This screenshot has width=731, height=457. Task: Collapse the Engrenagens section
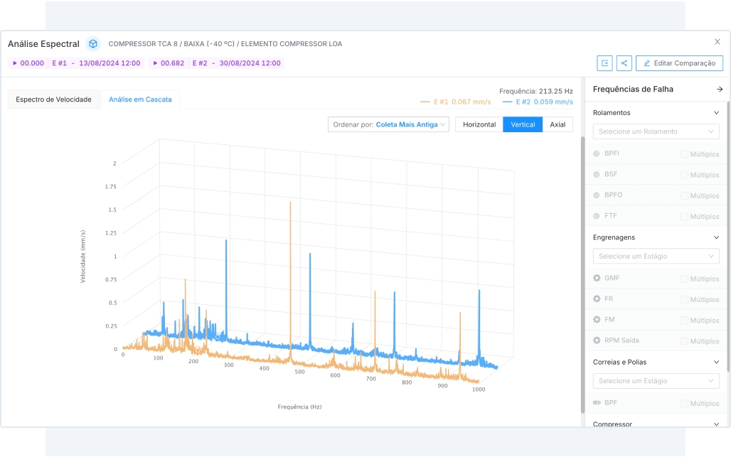point(716,237)
